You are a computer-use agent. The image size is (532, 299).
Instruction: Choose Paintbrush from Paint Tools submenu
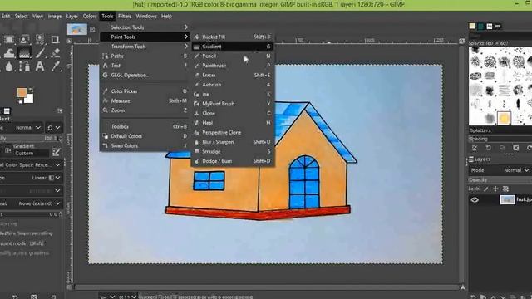click(x=233, y=66)
